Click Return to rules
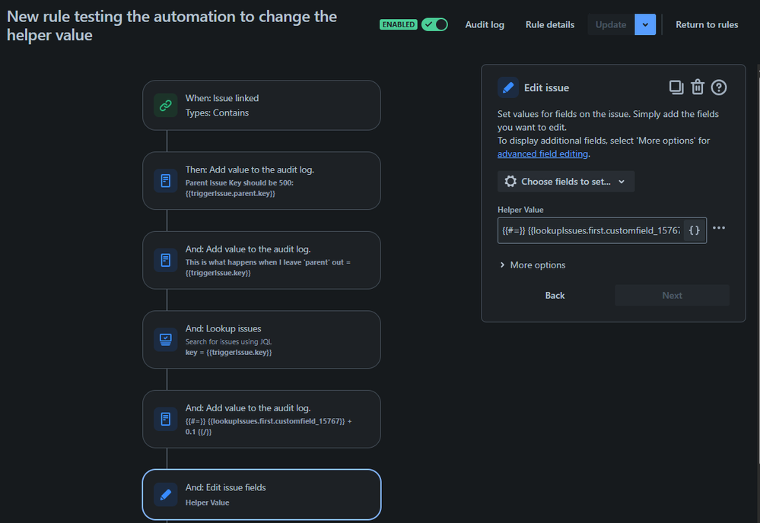This screenshot has height=523, width=760. coord(707,24)
